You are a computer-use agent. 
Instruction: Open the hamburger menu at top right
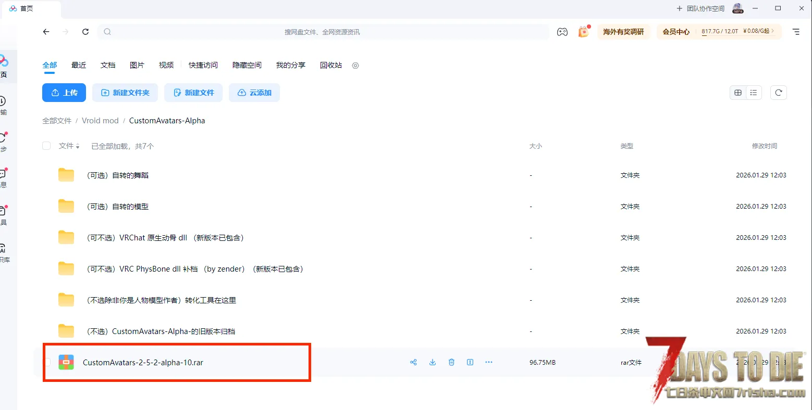click(x=796, y=32)
